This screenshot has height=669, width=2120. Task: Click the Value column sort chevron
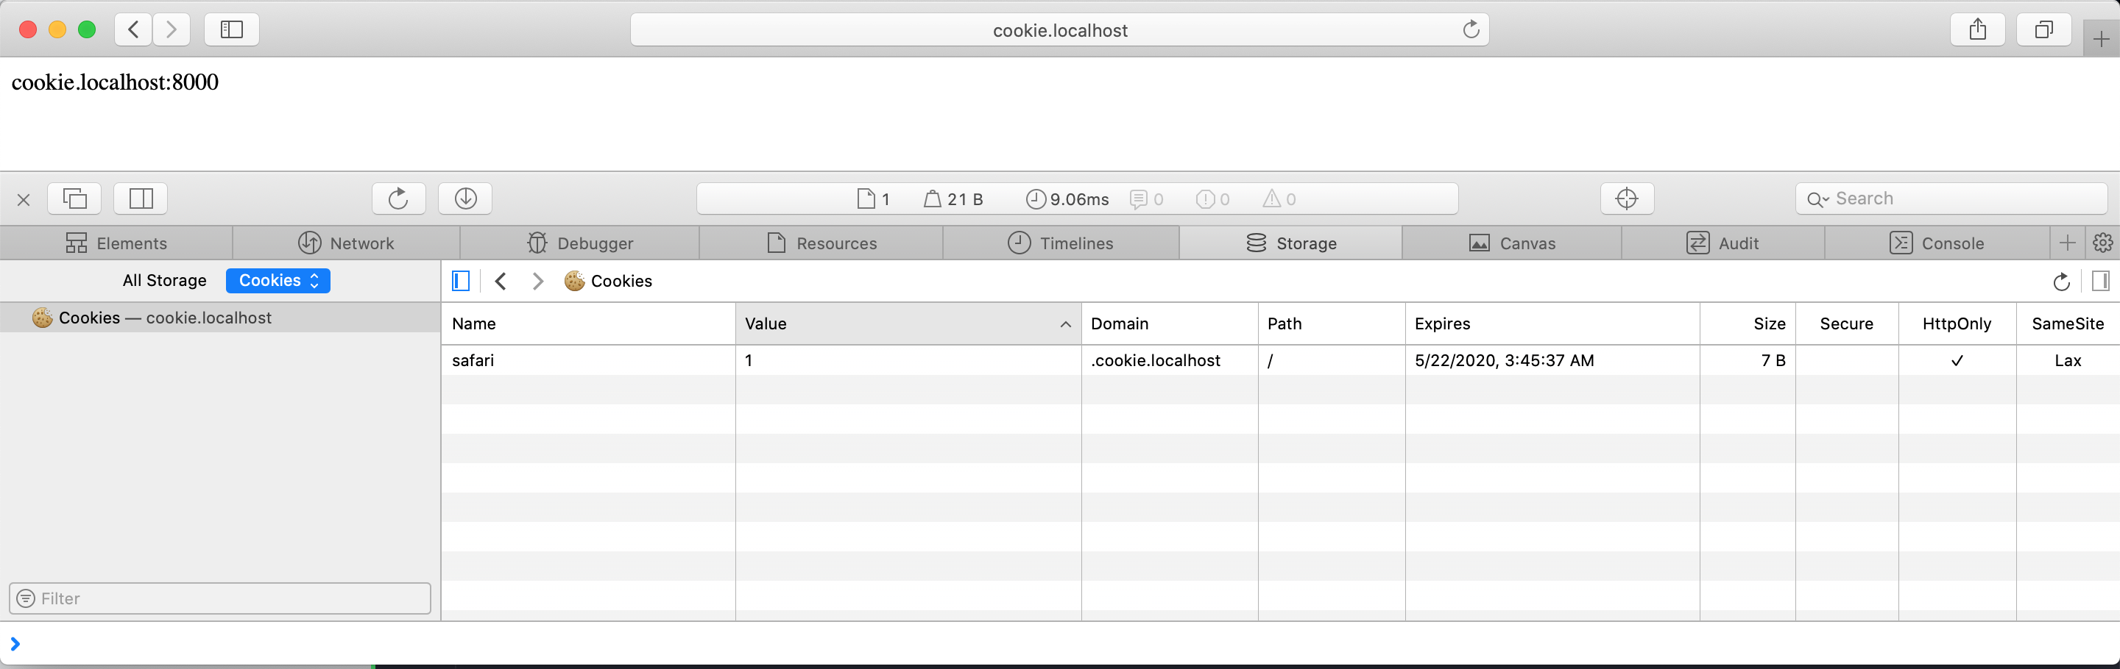1065,323
